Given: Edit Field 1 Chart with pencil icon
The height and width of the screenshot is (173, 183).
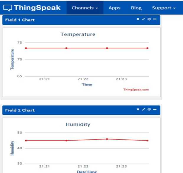Looking at the screenshot, I should [143, 19].
